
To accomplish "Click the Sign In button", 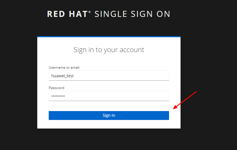I will tap(109, 115).
